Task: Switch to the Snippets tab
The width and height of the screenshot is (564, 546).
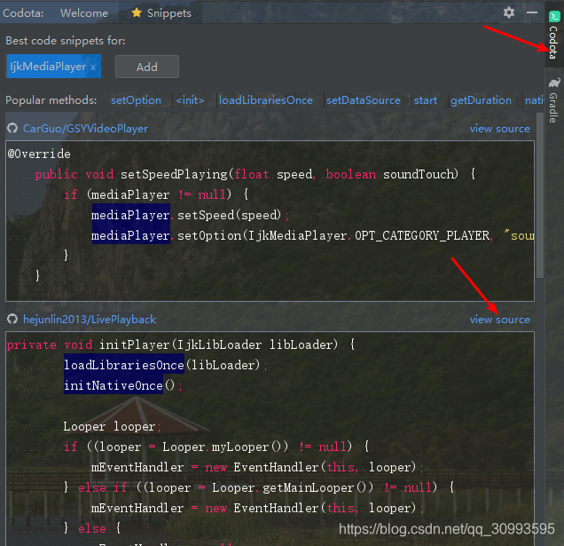Action: pyautogui.click(x=161, y=13)
